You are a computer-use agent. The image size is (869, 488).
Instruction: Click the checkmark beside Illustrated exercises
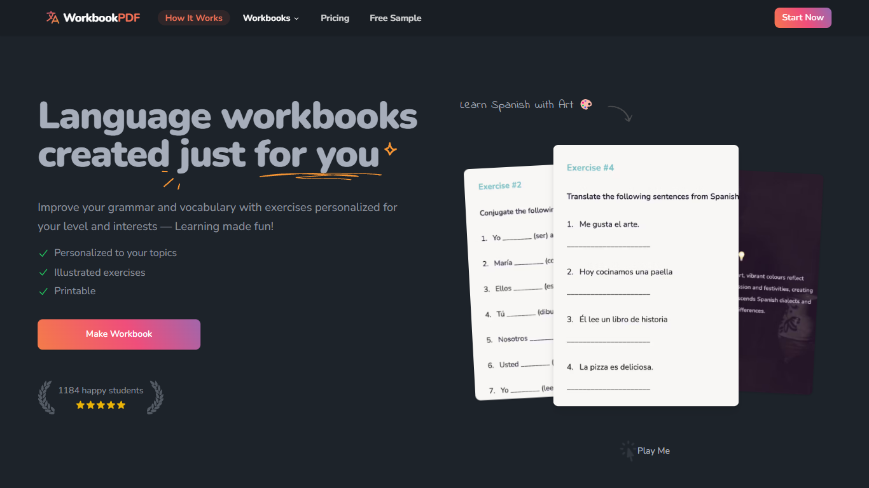click(43, 272)
